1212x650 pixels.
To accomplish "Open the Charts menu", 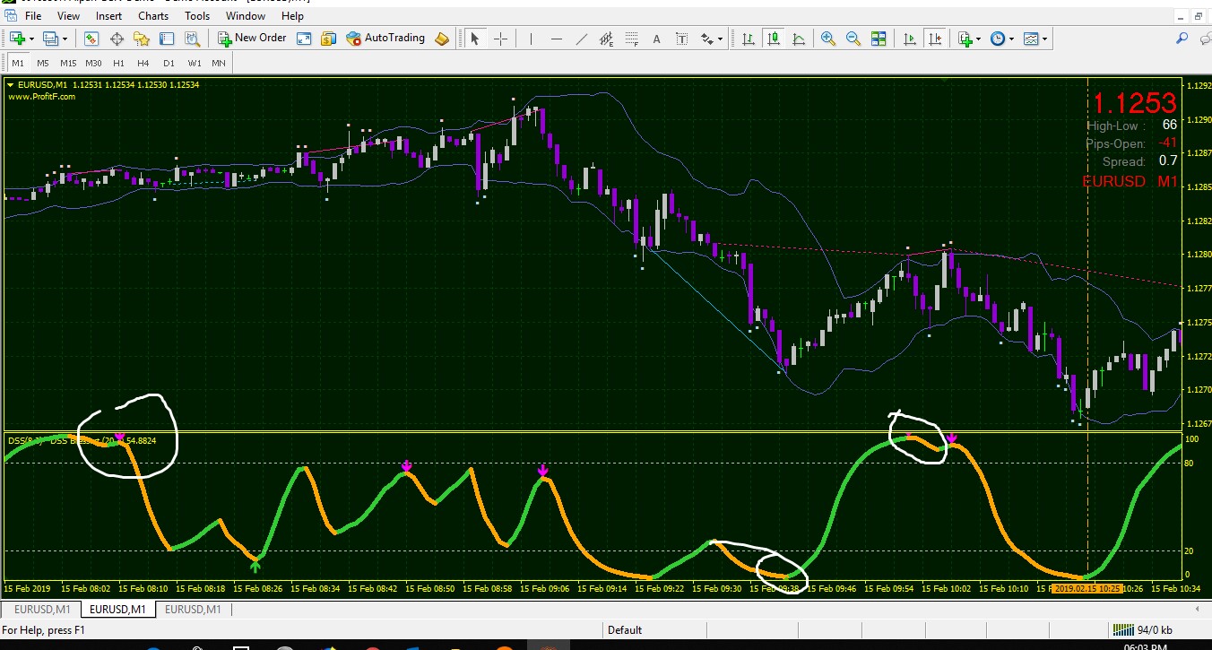I will [x=153, y=16].
